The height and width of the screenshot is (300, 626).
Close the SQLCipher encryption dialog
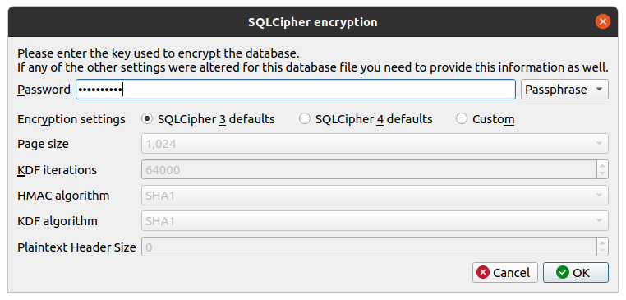coord(602,21)
